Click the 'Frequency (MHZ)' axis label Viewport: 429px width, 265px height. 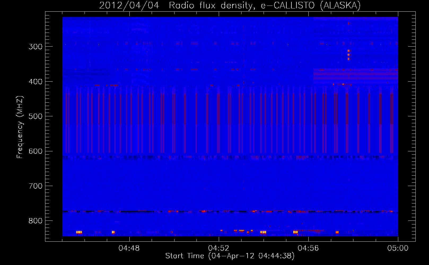20,127
